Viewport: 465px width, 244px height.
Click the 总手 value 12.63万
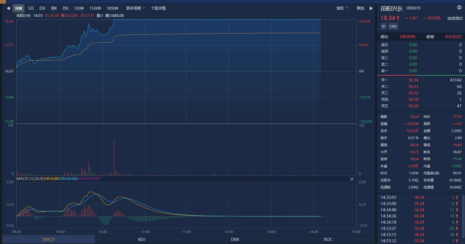pos(413,131)
